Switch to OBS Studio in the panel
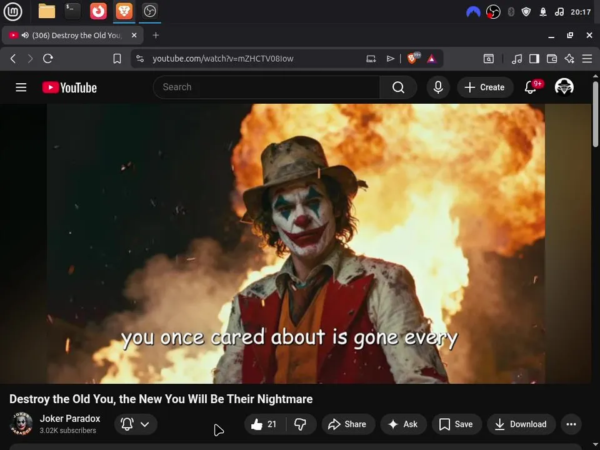 (x=149, y=11)
